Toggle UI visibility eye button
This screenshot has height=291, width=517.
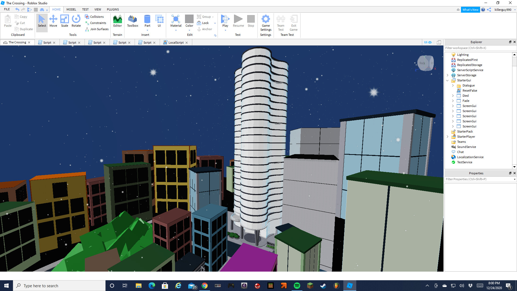click(x=428, y=42)
